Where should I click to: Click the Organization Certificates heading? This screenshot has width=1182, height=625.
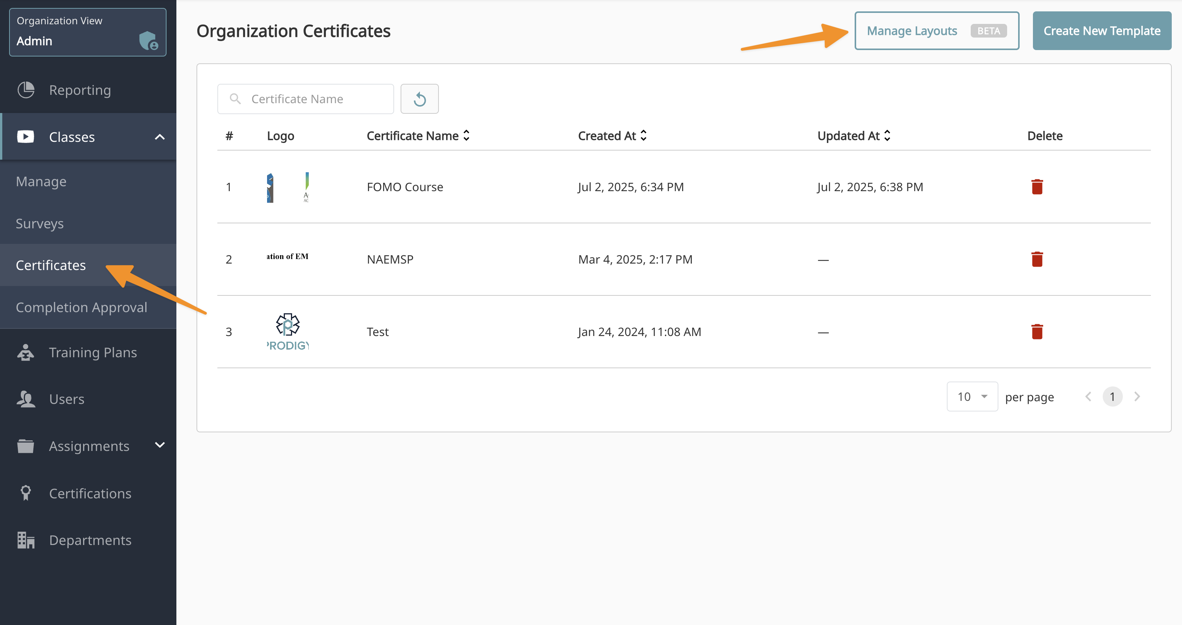293,31
